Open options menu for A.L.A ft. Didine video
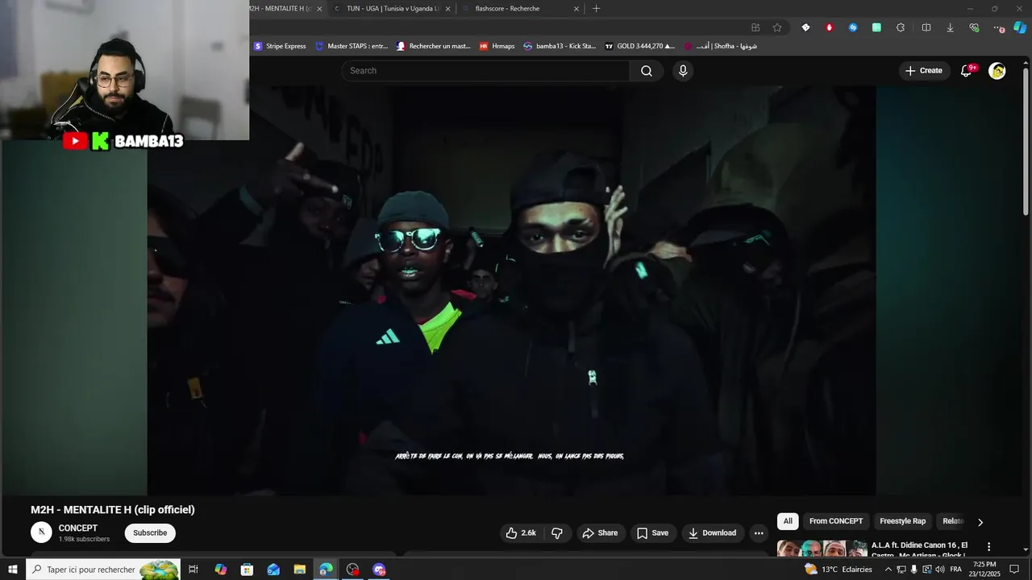 point(989,547)
